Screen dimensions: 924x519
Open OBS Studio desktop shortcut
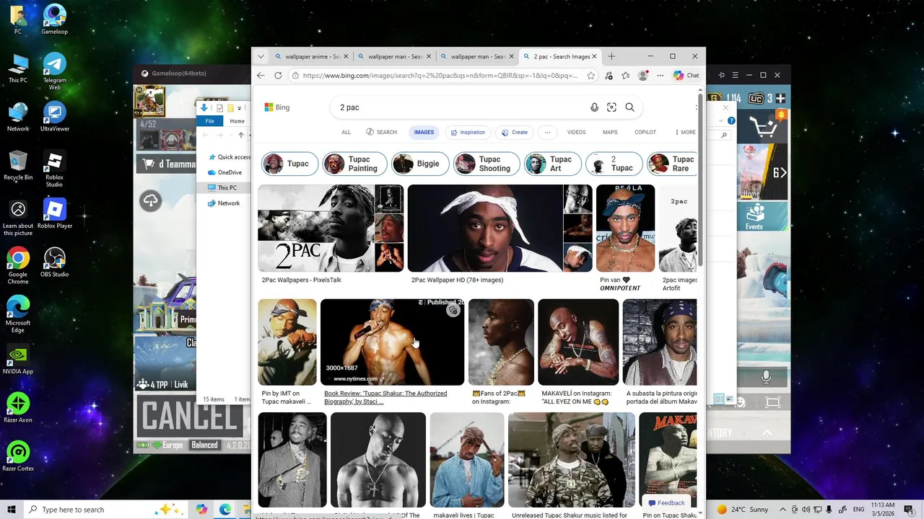55,263
